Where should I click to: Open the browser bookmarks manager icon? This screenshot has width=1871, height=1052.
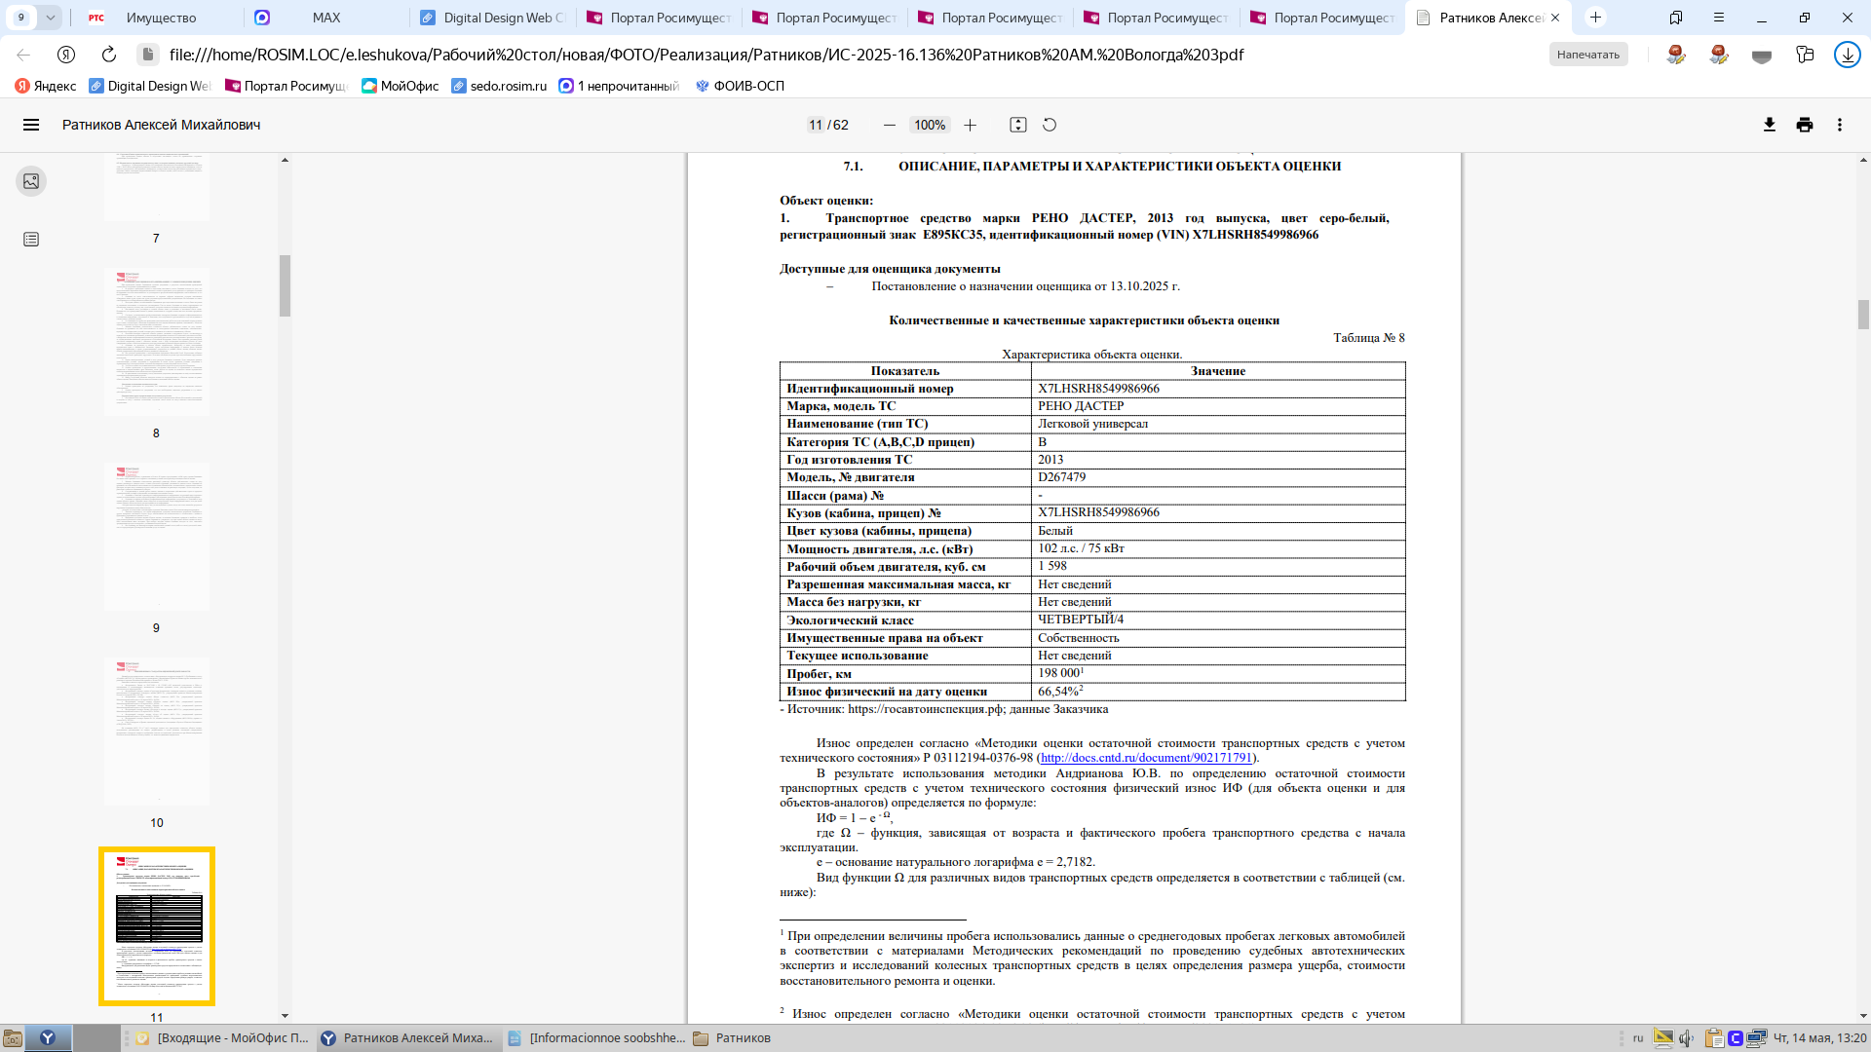coord(1676,18)
